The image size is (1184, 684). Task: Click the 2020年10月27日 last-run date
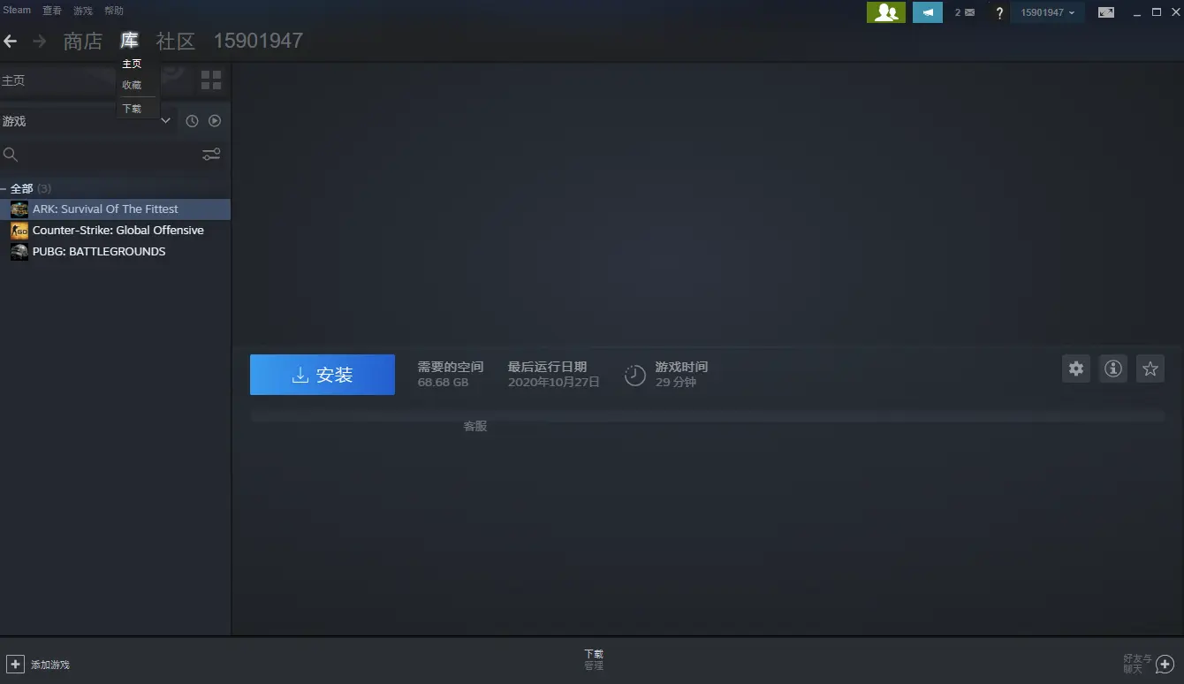tap(554, 383)
